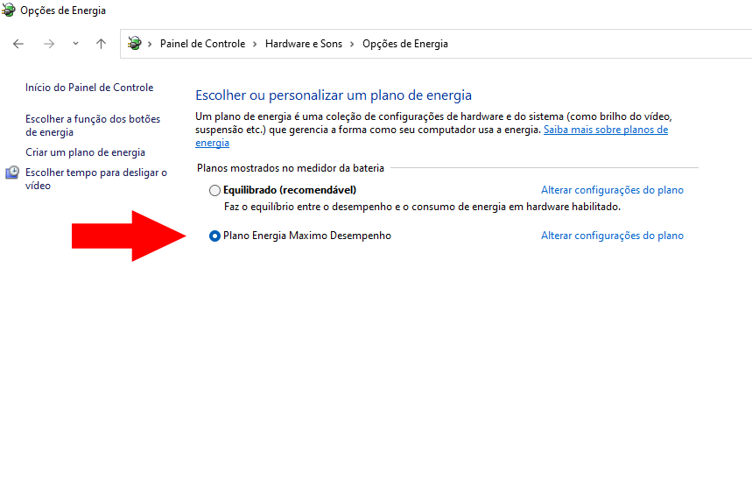Open Saiba mais sobre planos de energia link
The image size is (752, 486).
click(x=605, y=130)
